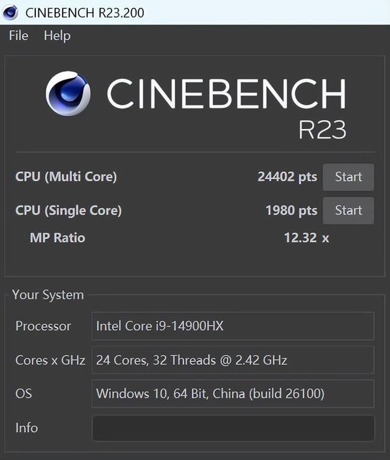Viewport: 390px width, 460px height.
Task: Start the CPU Single Core benchmark
Action: click(348, 210)
